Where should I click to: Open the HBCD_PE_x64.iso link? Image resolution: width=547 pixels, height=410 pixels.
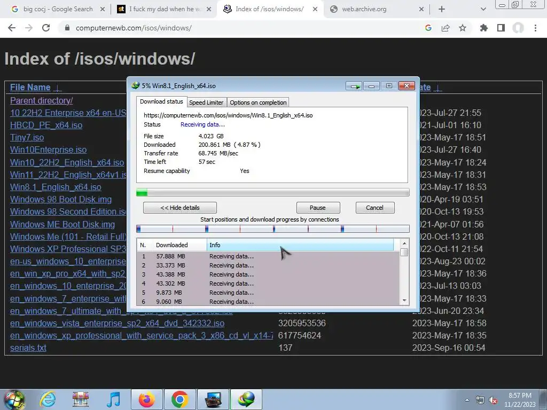[x=46, y=125]
